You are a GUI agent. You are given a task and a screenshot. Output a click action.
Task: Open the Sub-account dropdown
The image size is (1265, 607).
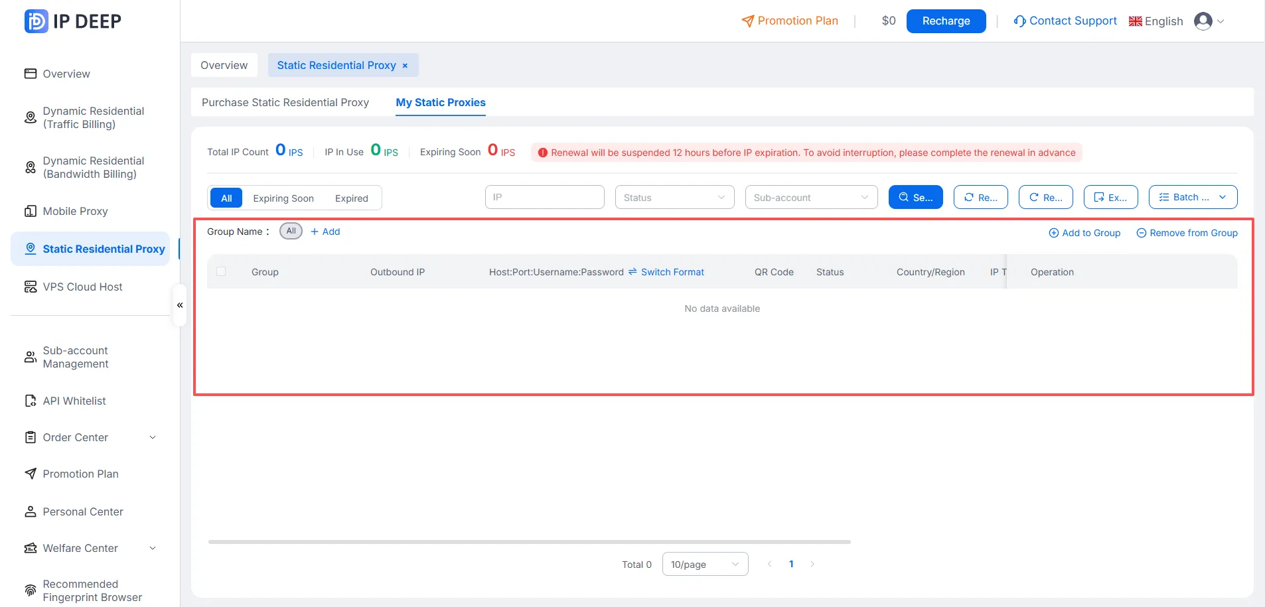(x=812, y=197)
